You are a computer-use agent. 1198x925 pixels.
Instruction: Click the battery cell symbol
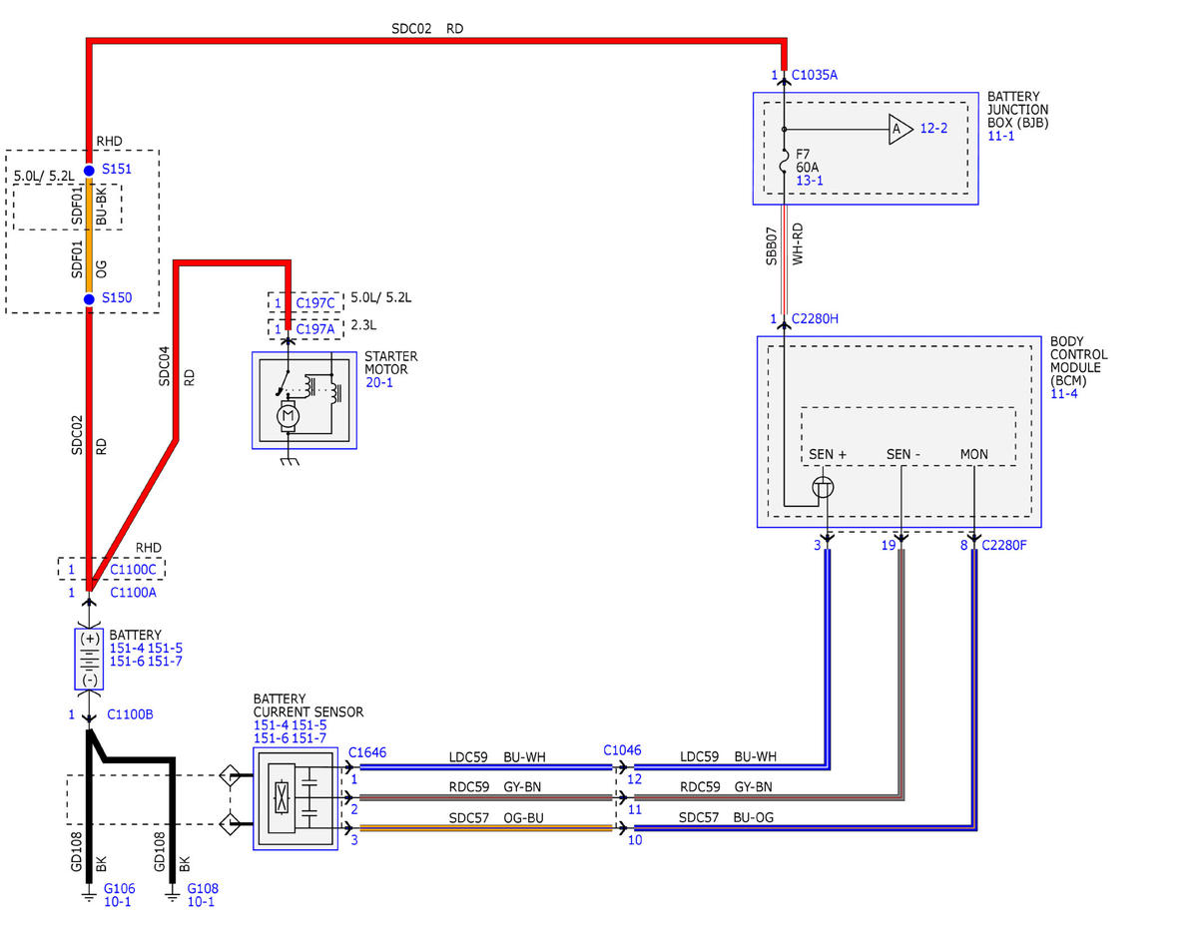(x=90, y=659)
